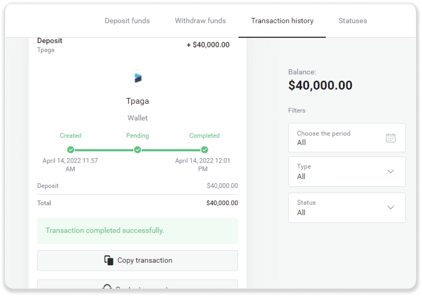422x296 pixels.
Task: Click the deposit amount +$40,000.00 text
Action: coord(208,45)
